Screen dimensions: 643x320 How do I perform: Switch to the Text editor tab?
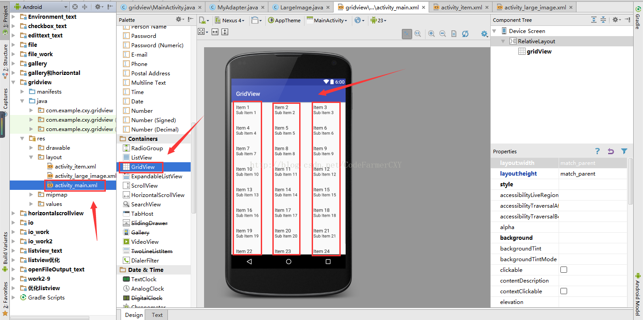coord(157,315)
